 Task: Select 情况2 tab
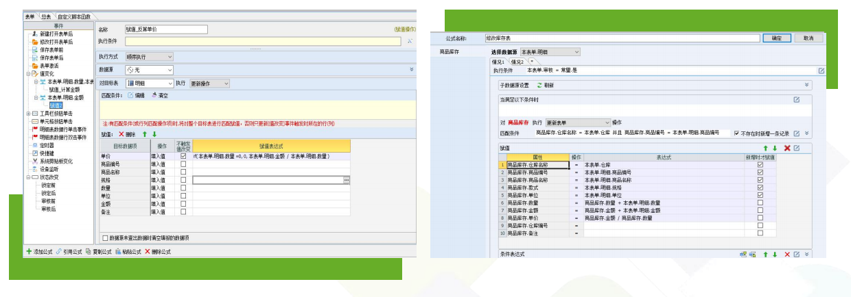(x=517, y=62)
